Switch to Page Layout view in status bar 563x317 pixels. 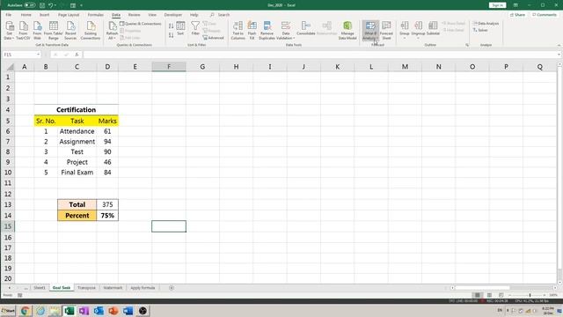[489, 295]
